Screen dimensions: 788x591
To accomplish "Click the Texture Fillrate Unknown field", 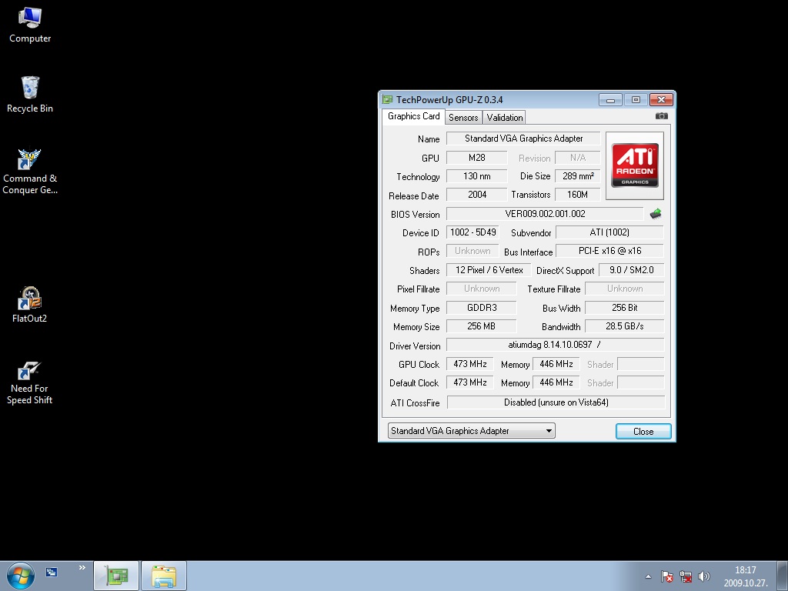I will [x=625, y=289].
